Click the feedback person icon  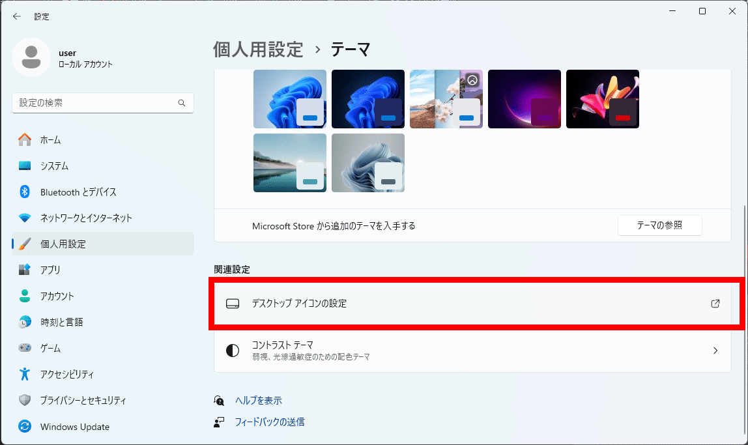pyautogui.click(x=219, y=422)
